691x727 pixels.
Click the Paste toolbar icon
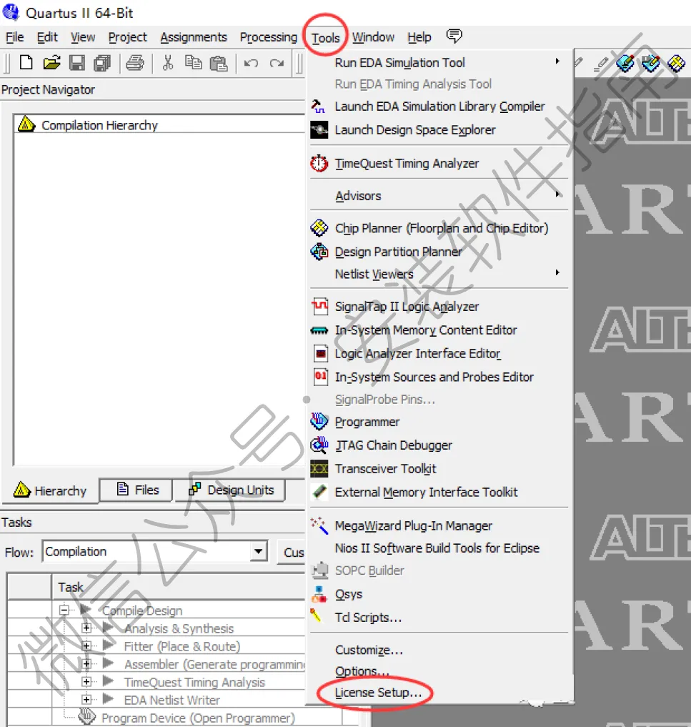pos(218,63)
